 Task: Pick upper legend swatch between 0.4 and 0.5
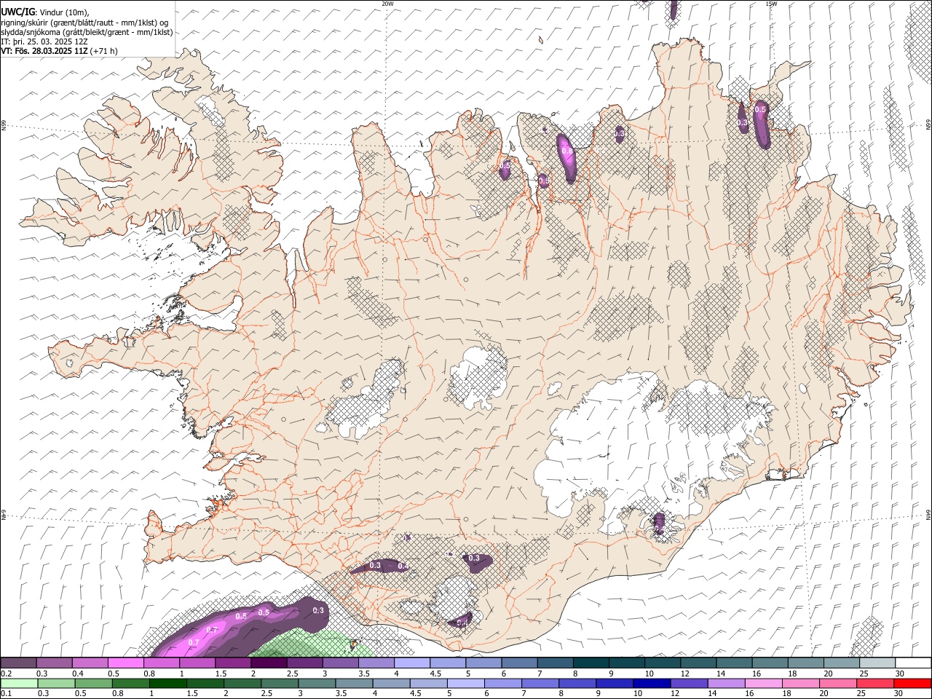click(x=90, y=663)
